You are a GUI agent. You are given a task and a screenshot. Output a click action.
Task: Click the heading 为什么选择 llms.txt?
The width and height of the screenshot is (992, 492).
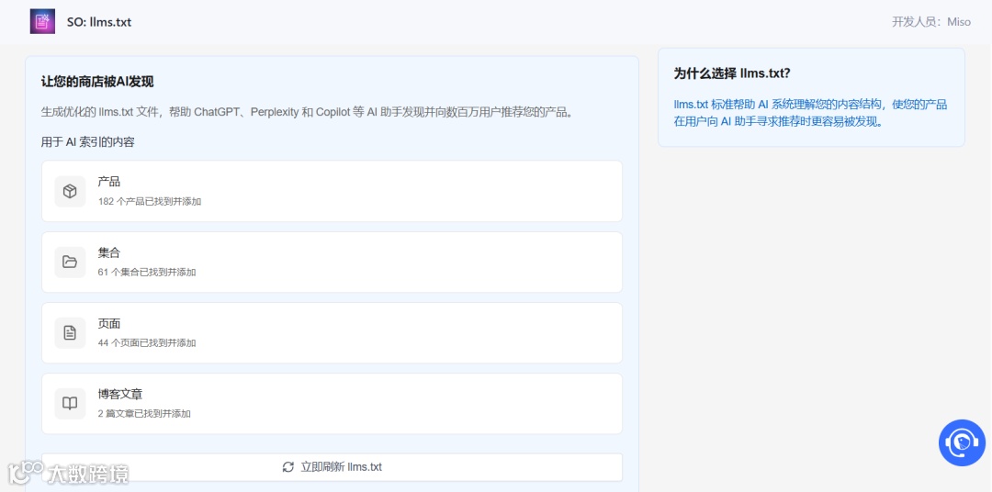click(732, 73)
